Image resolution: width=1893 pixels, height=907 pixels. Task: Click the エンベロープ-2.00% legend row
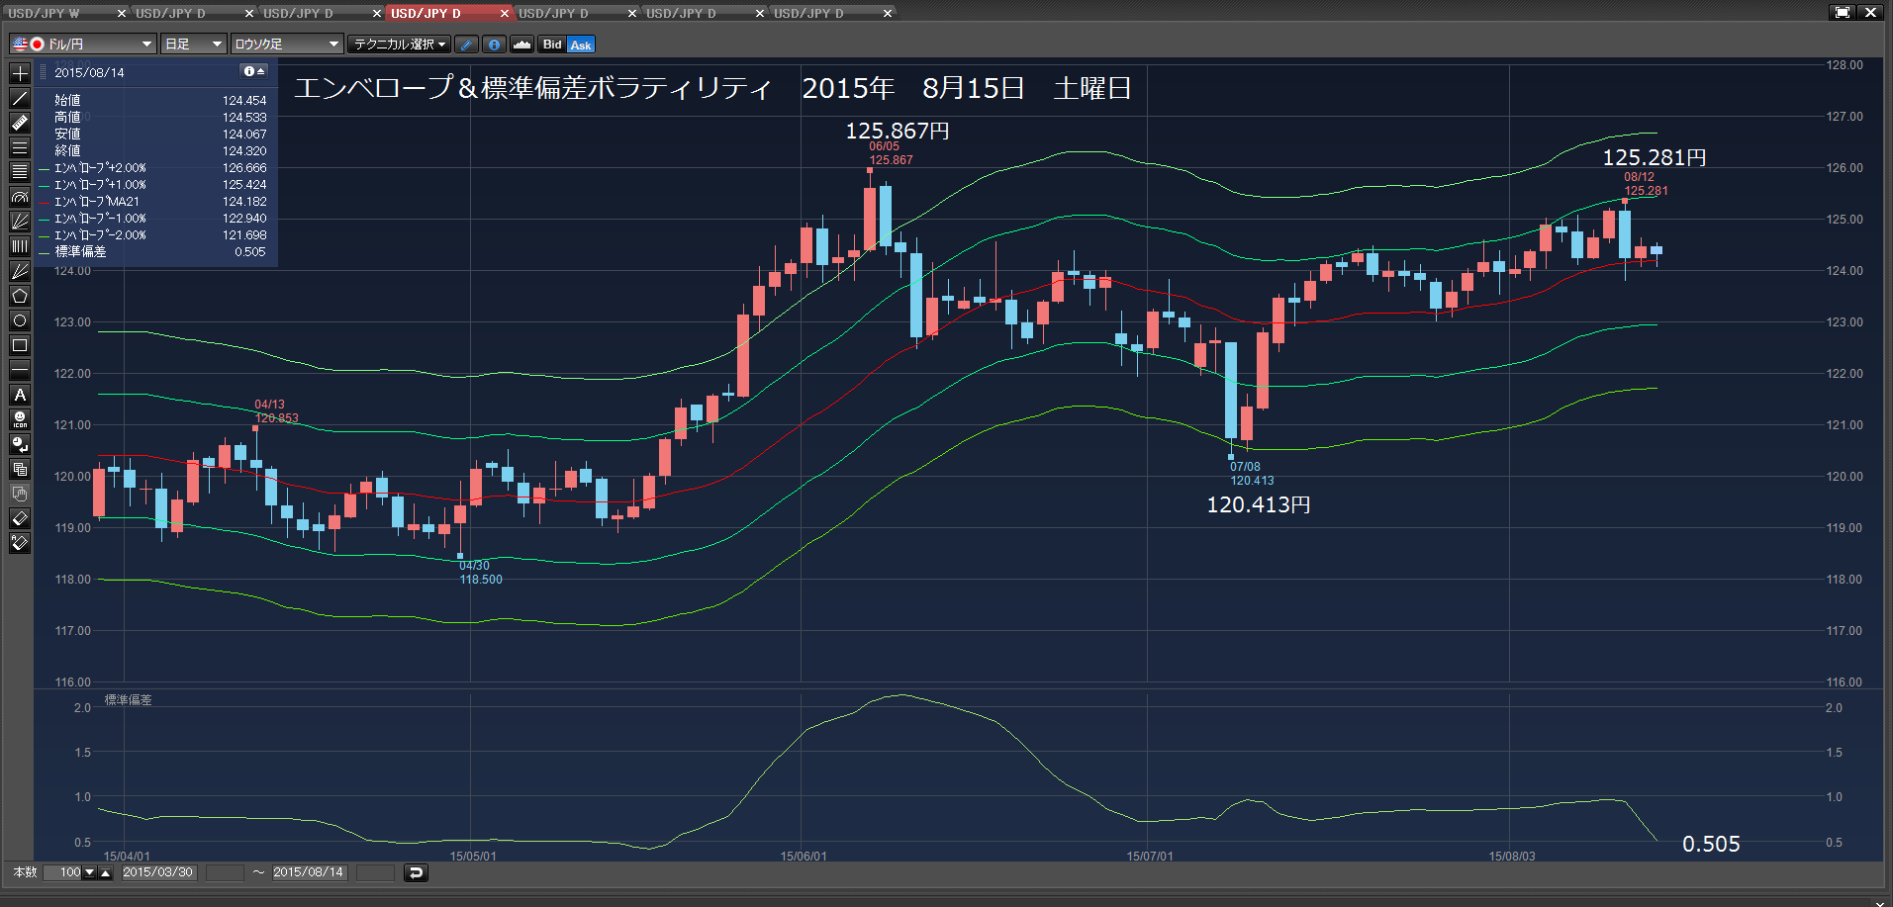tap(153, 235)
